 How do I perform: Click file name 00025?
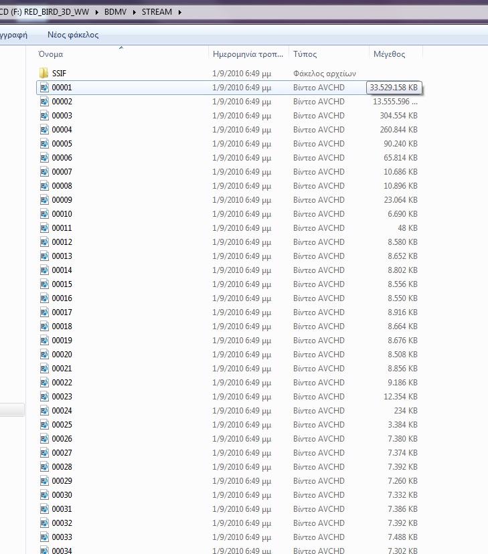coord(62,425)
